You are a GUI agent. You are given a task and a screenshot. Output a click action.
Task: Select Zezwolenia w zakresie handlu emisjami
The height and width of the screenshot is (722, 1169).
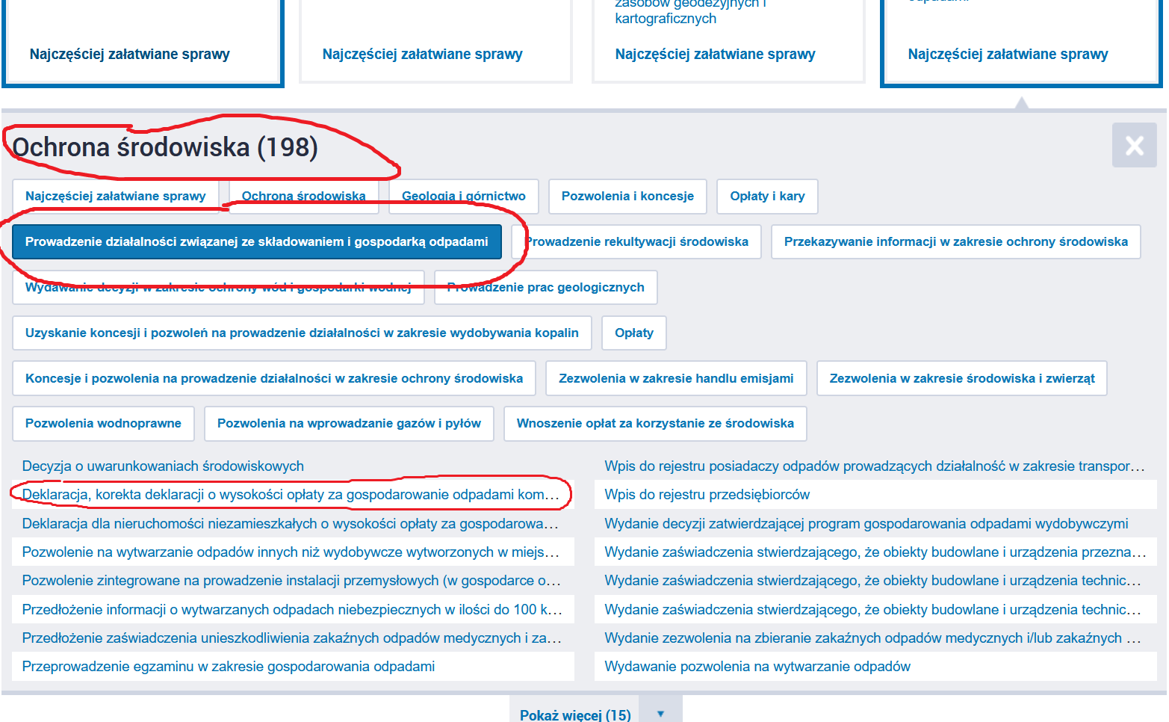676,379
